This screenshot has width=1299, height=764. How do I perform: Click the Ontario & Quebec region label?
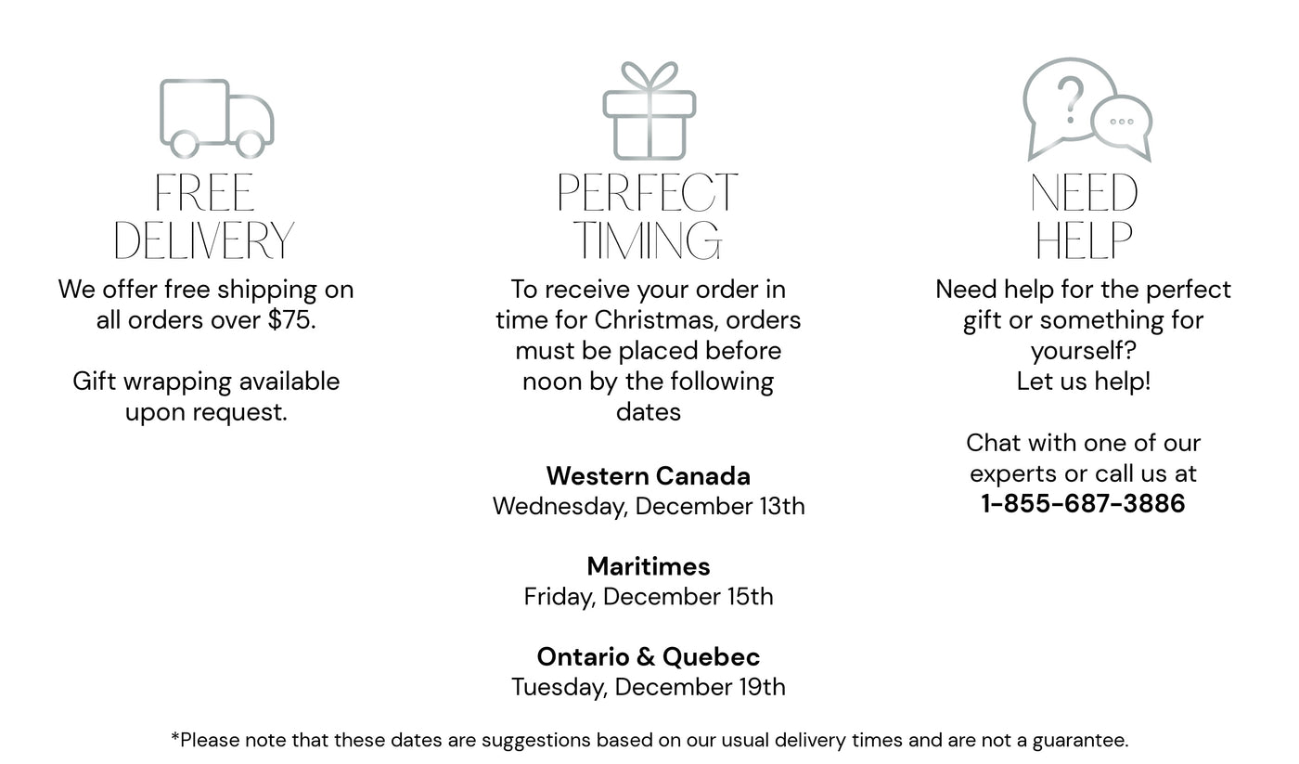[x=649, y=657]
